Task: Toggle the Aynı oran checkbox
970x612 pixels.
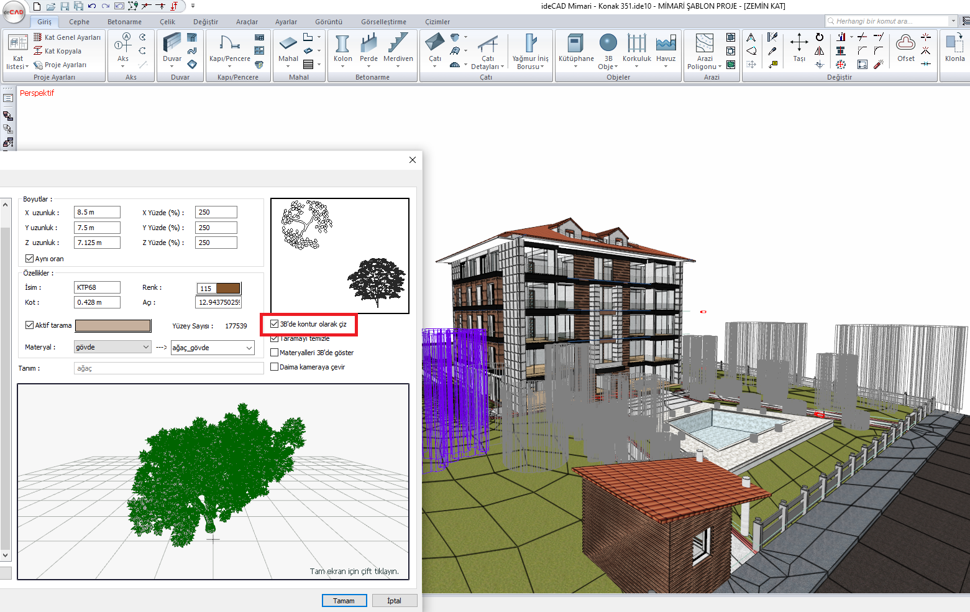Action: coord(29,259)
